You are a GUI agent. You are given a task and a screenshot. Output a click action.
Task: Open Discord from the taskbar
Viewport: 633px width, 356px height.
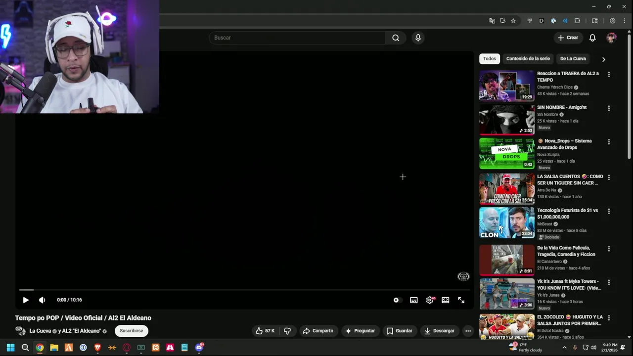199,348
